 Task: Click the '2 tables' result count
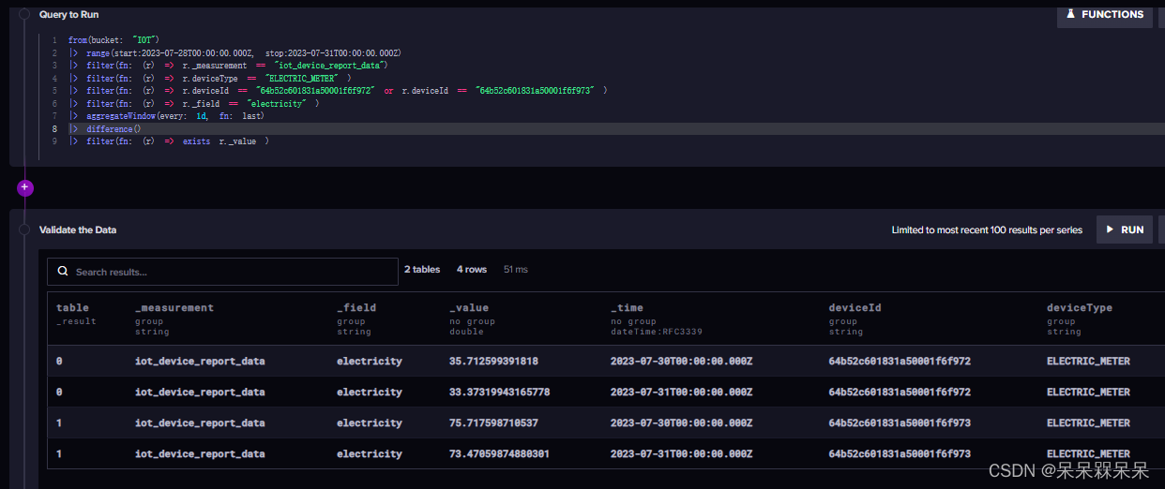pos(422,270)
